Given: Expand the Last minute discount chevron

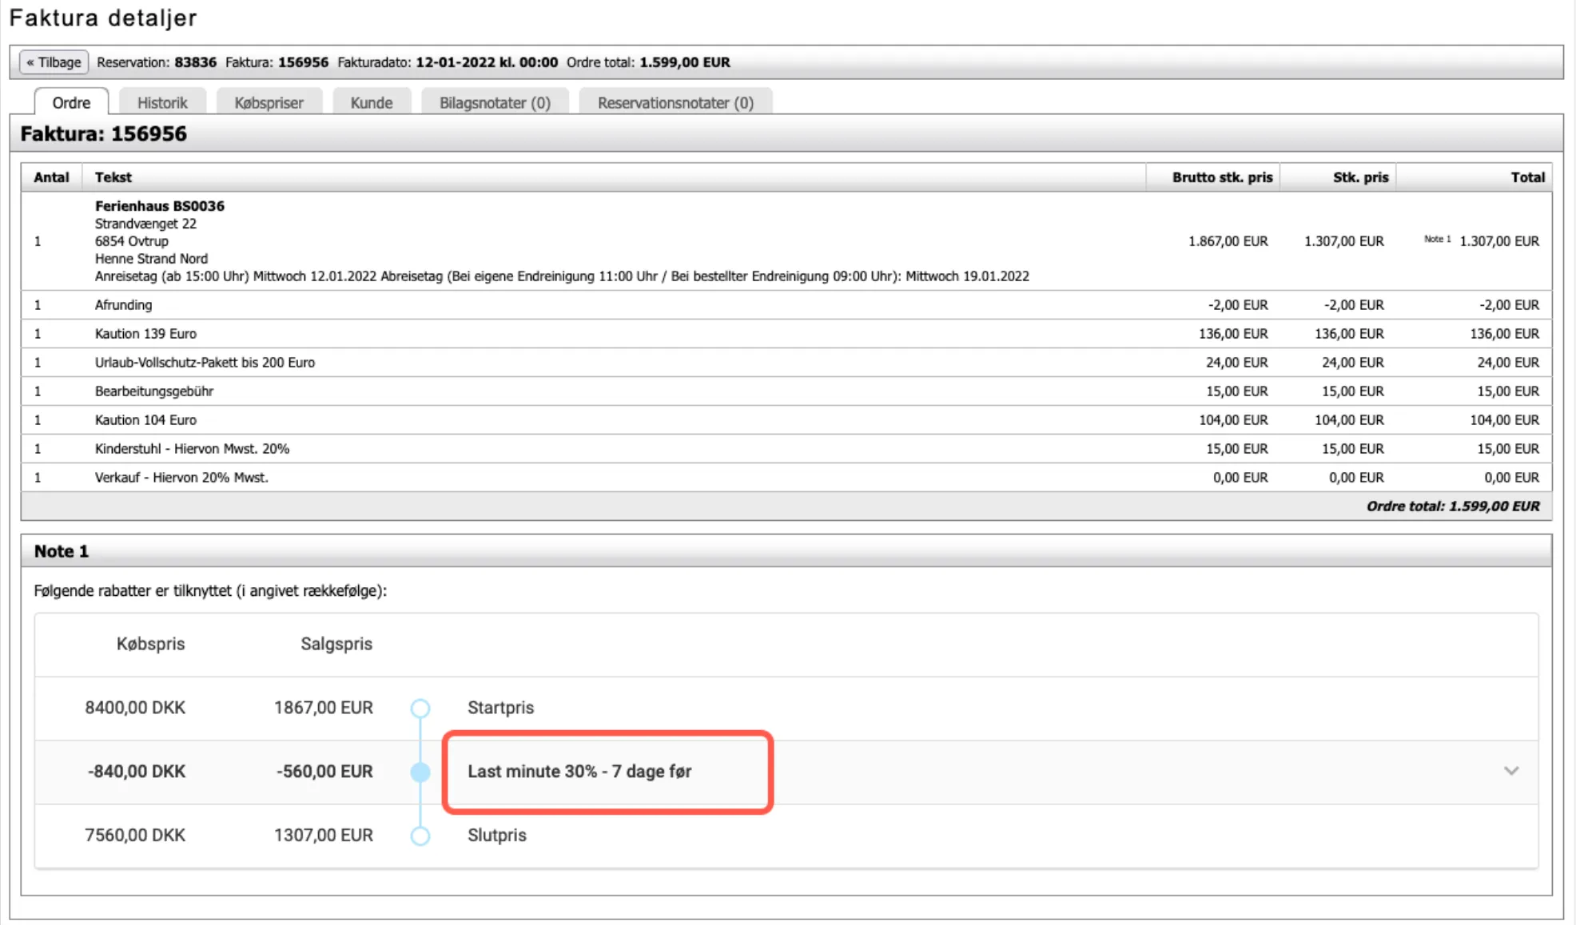Looking at the screenshot, I should coord(1510,771).
